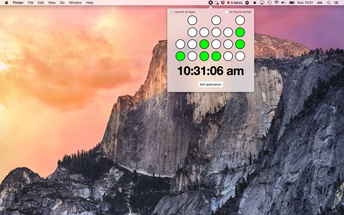Click the solid black dot status icon
The height and width of the screenshot is (215, 344).
tap(255, 3)
